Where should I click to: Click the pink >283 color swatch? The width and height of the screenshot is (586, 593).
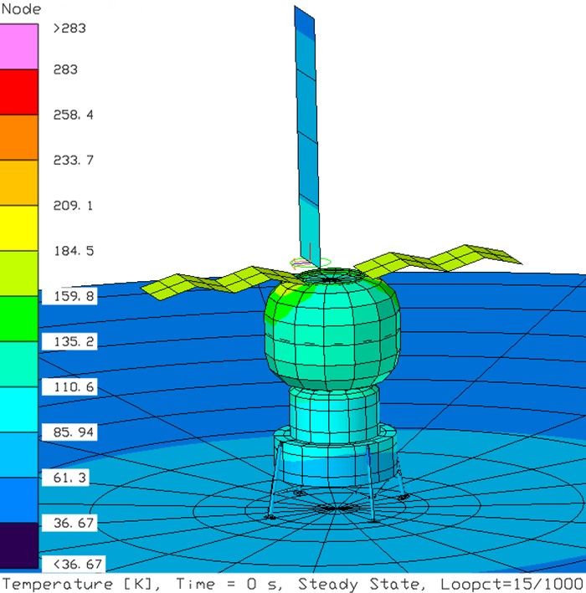19,47
